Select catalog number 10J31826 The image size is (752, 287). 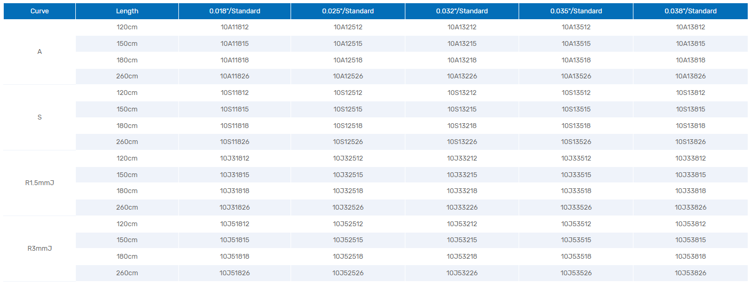234,208
